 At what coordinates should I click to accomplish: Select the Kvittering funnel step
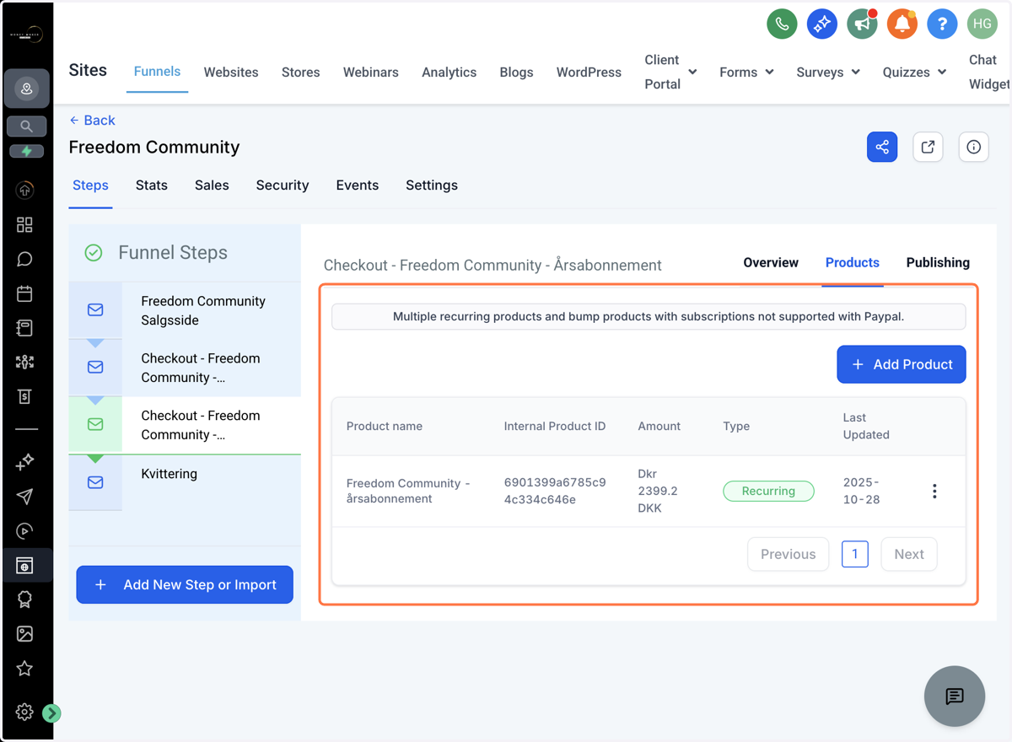(x=185, y=483)
